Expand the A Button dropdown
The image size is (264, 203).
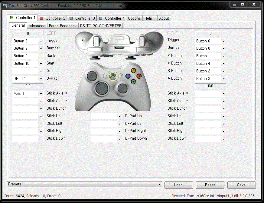point(210,79)
